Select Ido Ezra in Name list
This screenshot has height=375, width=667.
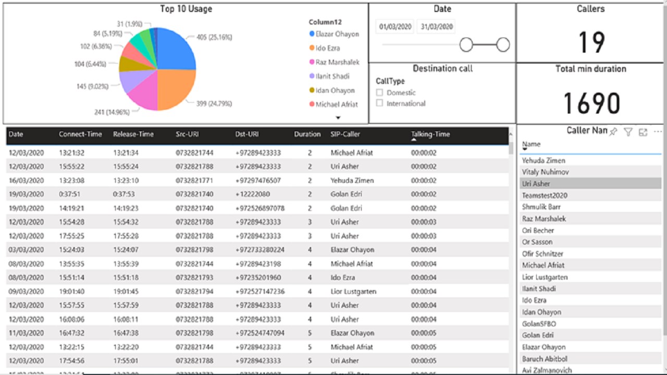pos(590,300)
